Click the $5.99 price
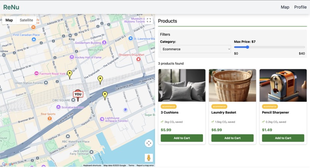This screenshot has width=310, height=168. pos(166,130)
